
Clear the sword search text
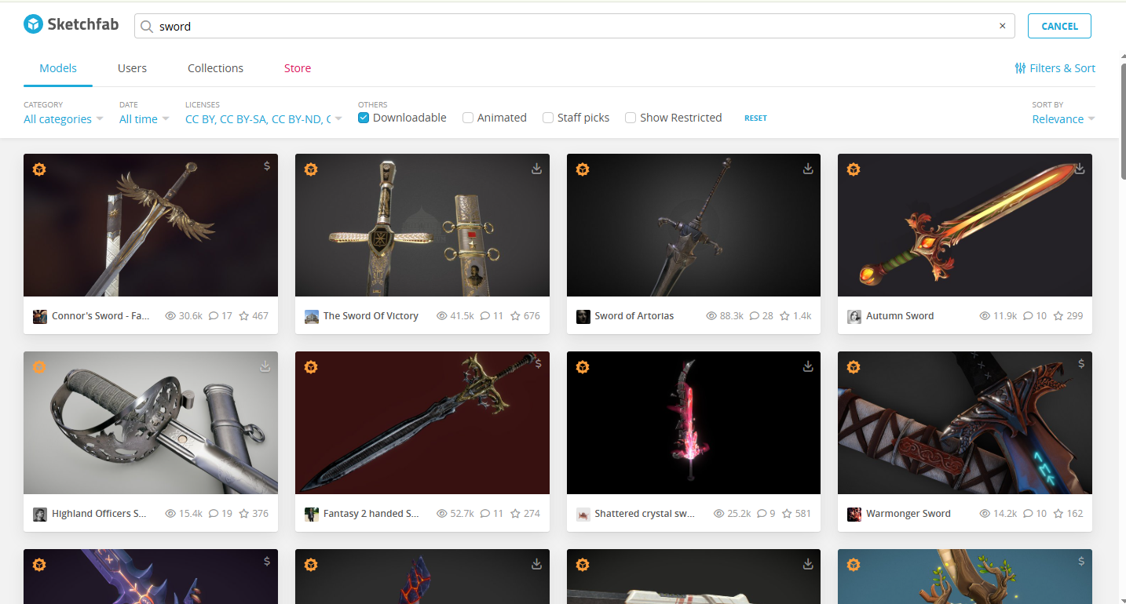(x=1002, y=26)
